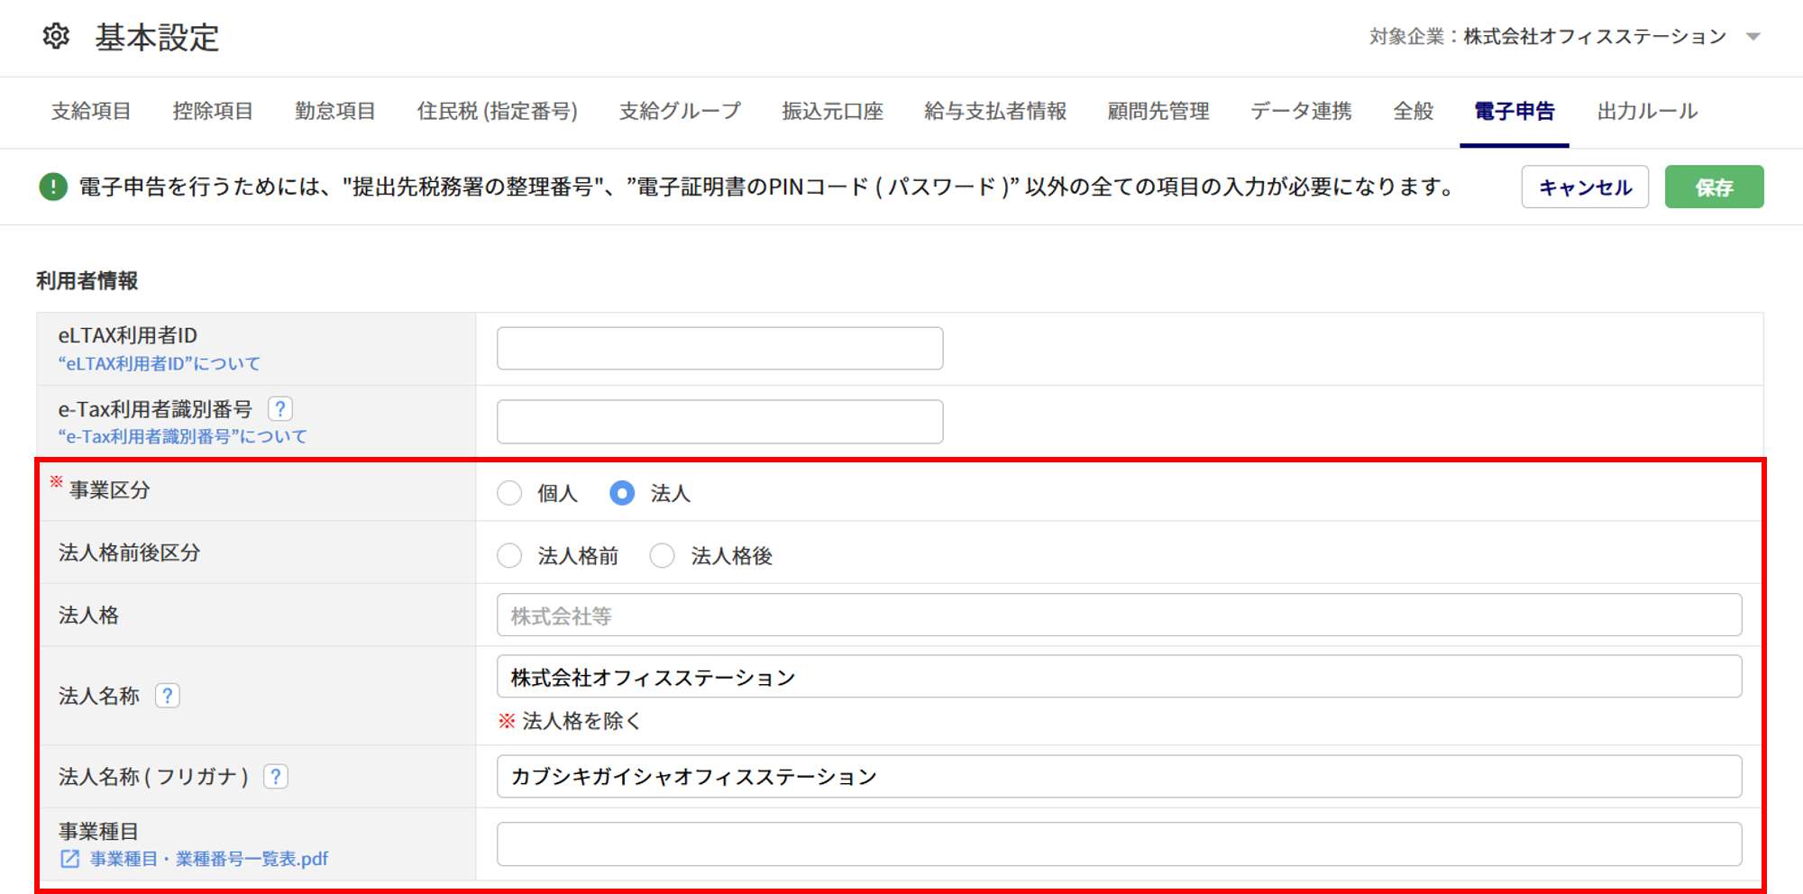Viewport: 1803px width, 894px height.
Task: Click the help icon next to 法人名称
Action: tap(167, 696)
